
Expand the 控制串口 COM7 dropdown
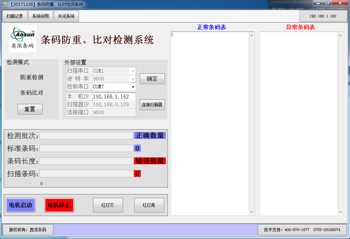[x=133, y=87]
